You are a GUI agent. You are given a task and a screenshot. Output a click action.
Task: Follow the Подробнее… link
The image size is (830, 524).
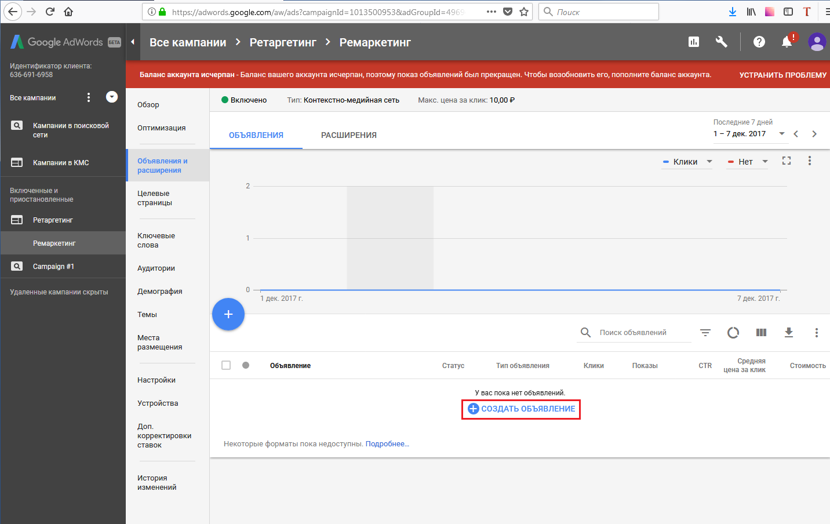coord(387,444)
